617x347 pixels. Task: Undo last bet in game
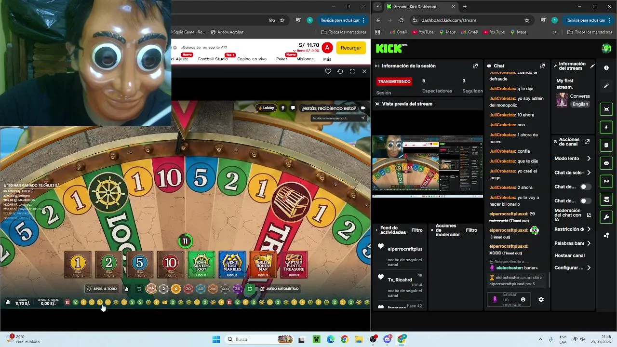(x=139, y=289)
